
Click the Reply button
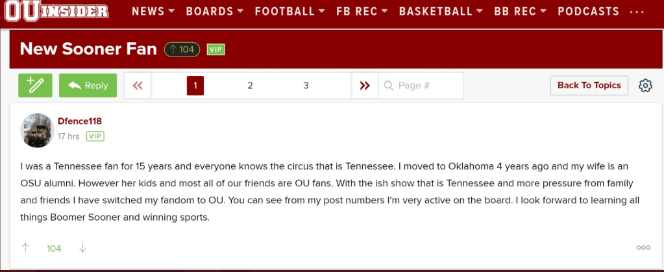(88, 86)
